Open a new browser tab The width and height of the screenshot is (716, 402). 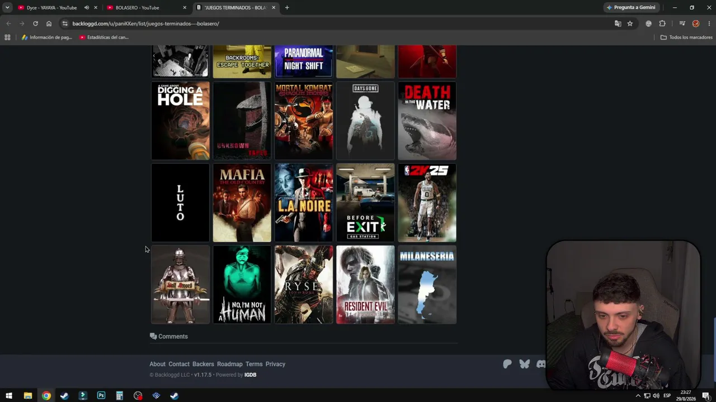coord(287,8)
